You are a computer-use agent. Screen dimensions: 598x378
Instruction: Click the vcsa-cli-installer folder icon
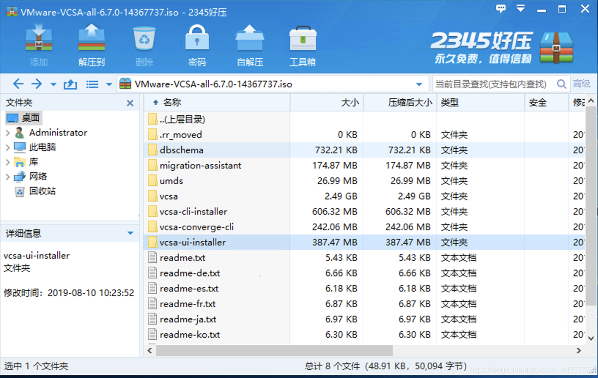pos(153,212)
